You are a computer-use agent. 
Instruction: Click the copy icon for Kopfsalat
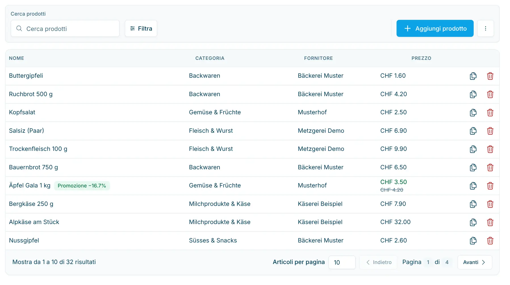pos(473,113)
